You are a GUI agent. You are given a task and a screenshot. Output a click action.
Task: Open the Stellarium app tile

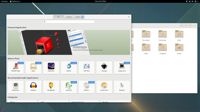click(x=51, y=67)
